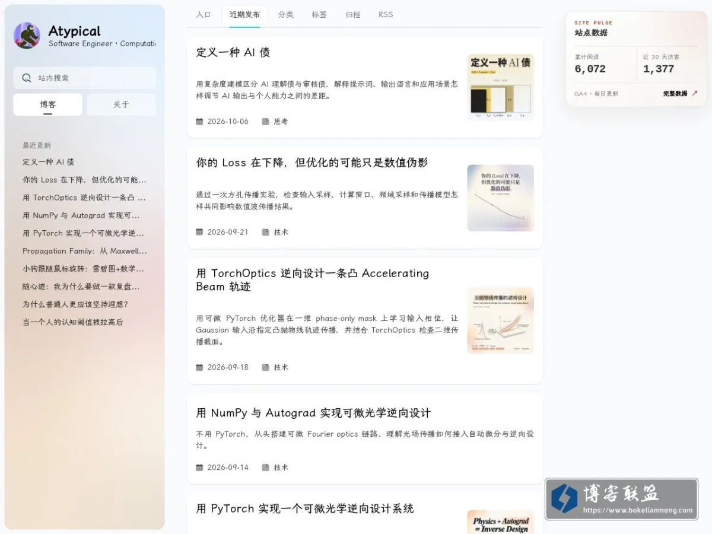Screen dimensions: 712x534
Task: Click 技术 category under 2026-09-21
Action: pyautogui.click(x=281, y=232)
